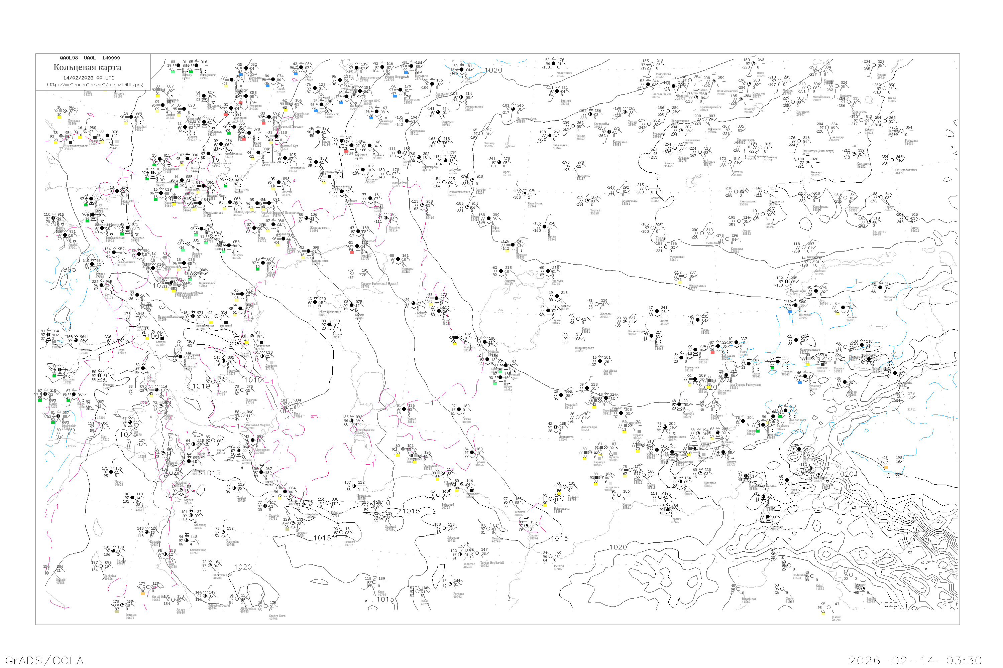Click the 1020 isobar label near Khorram Abad
The image size is (1003, 668).
243,567
